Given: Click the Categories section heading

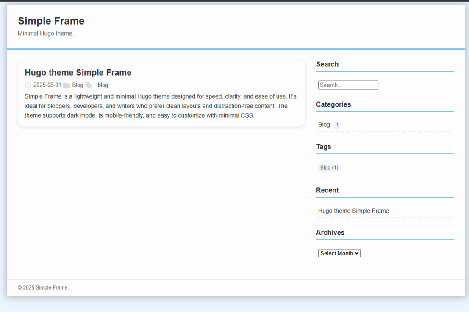Looking at the screenshot, I should 333,104.
